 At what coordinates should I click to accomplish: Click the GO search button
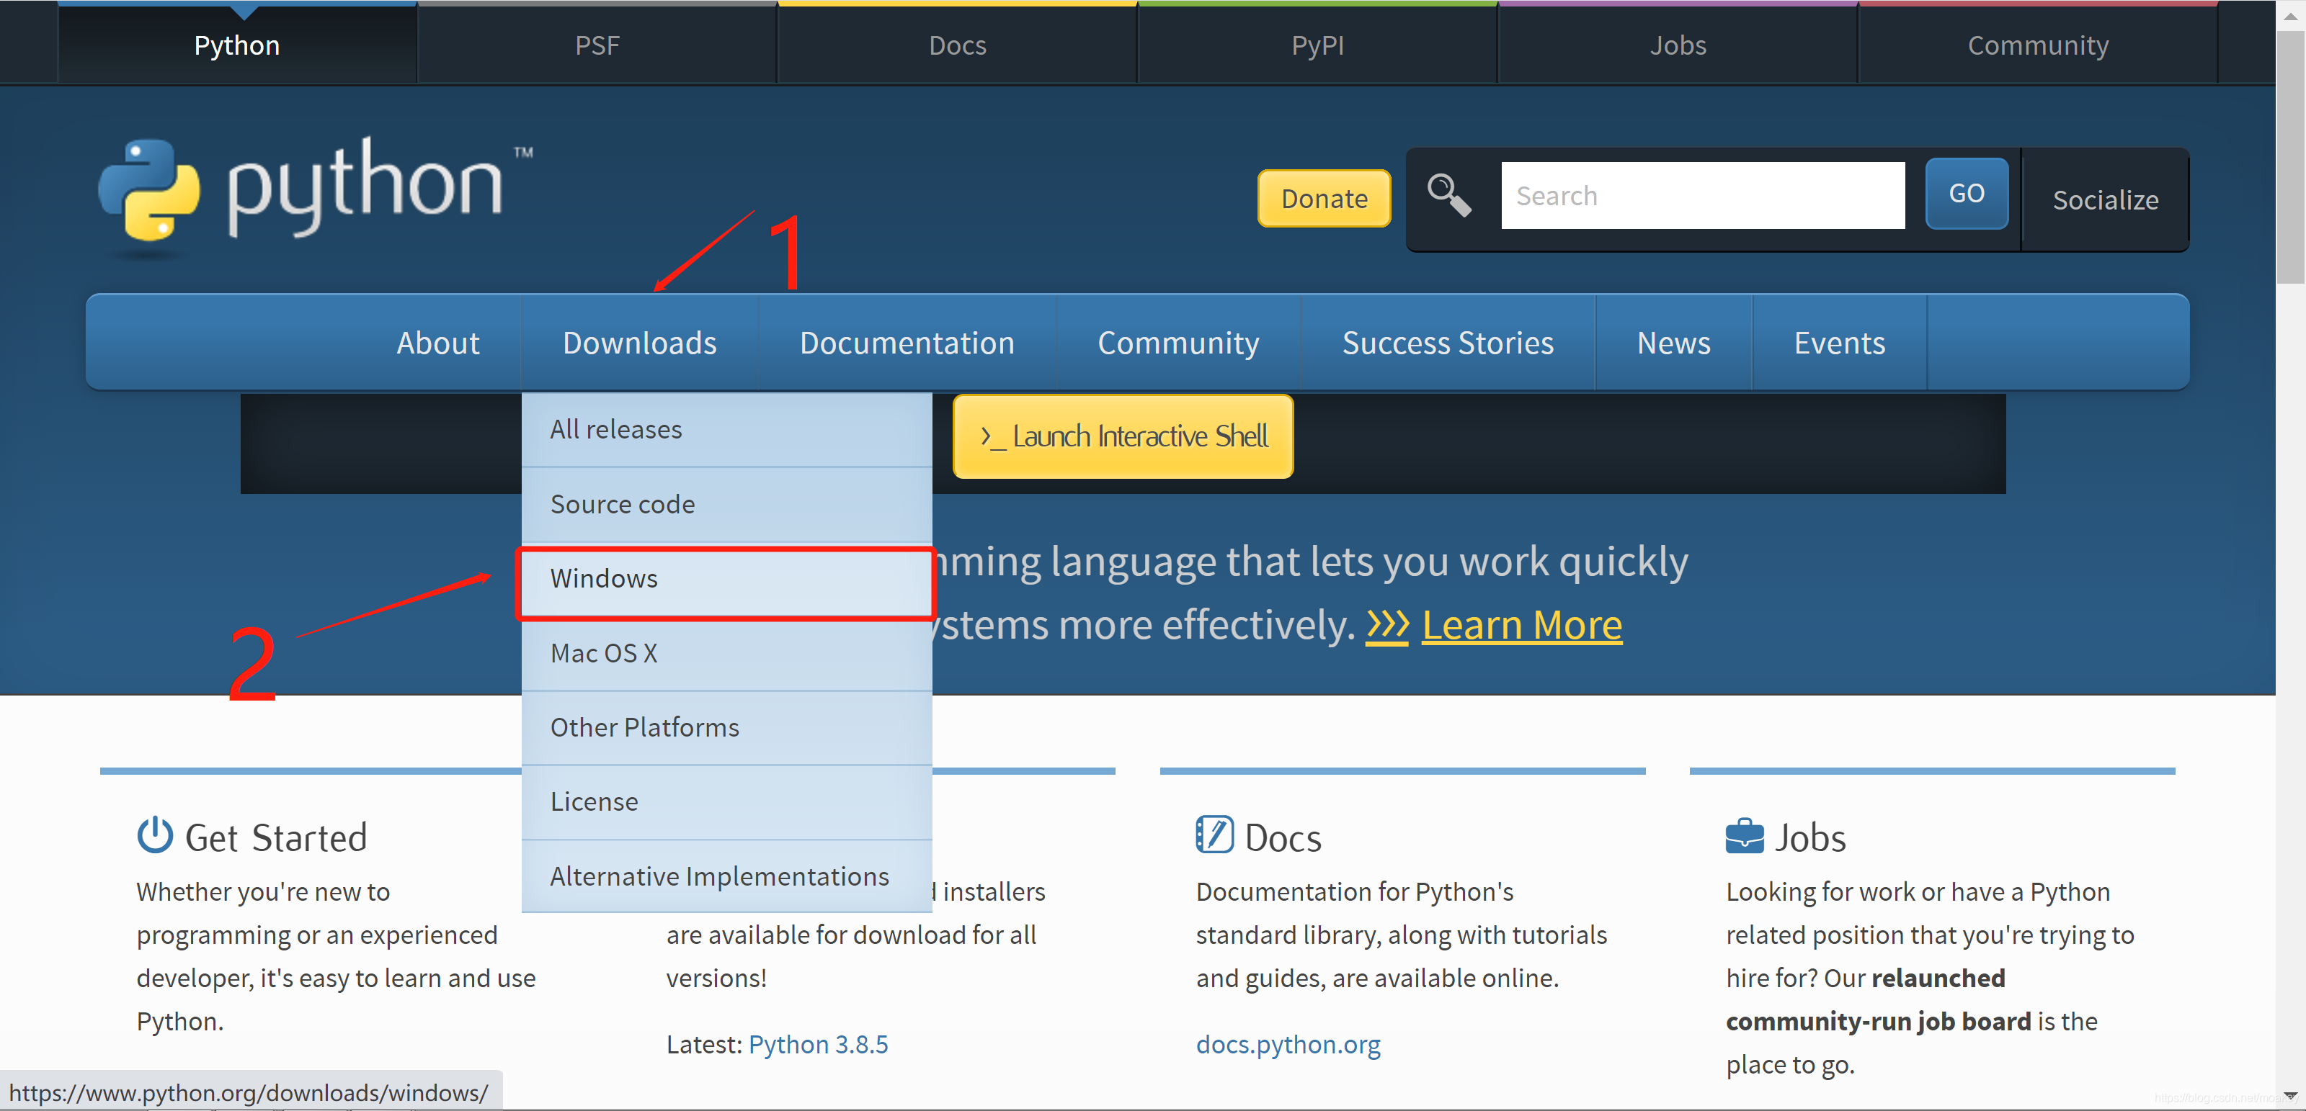click(x=1967, y=192)
